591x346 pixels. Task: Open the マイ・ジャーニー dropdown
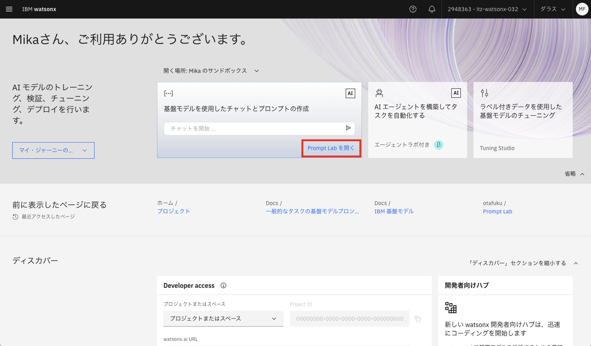pos(53,150)
